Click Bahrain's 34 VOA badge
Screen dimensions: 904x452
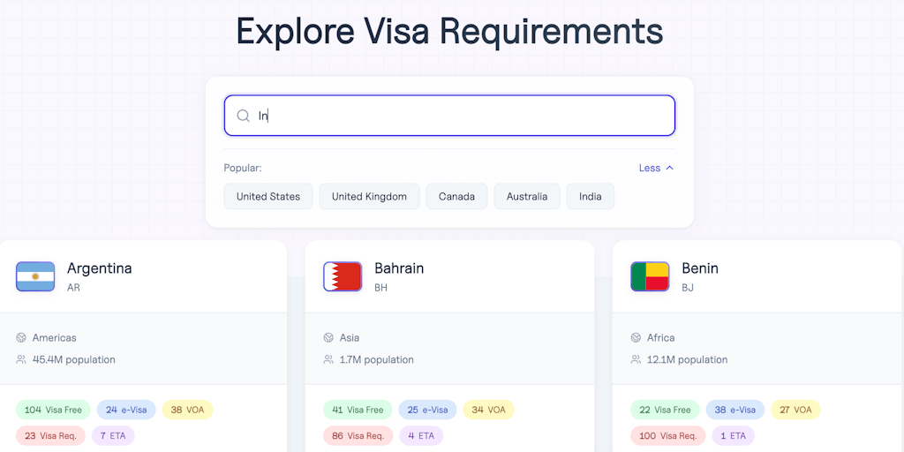click(x=488, y=410)
